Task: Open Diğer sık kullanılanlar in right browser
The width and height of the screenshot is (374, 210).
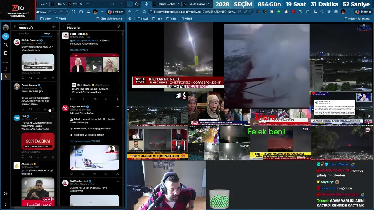Action: 357,18
